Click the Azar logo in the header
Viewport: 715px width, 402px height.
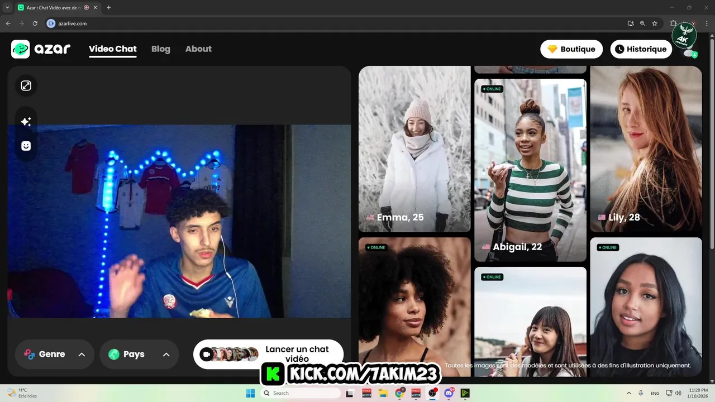(41, 49)
